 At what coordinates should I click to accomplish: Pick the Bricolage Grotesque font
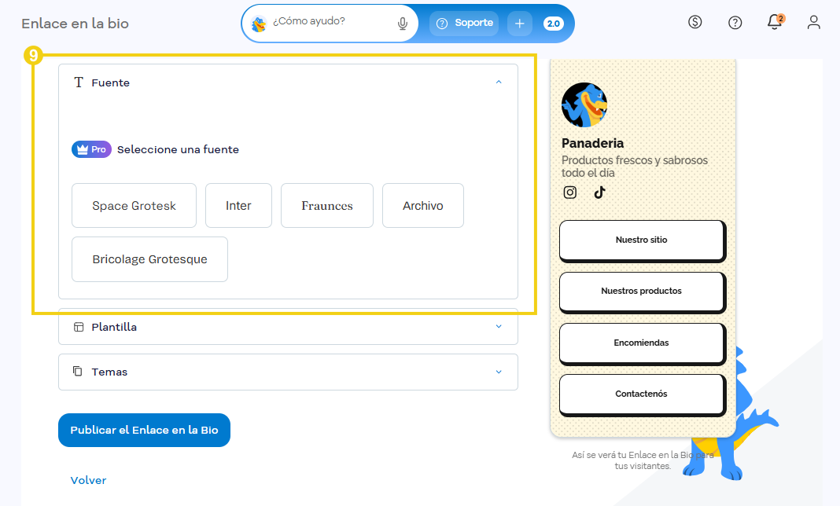pyautogui.click(x=149, y=259)
